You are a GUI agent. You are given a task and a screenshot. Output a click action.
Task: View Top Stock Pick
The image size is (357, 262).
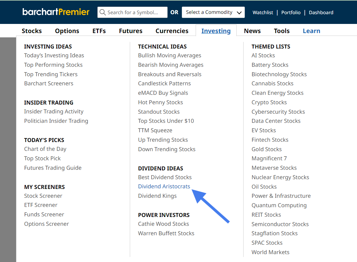pyautogui.click(x=42, y=158)
